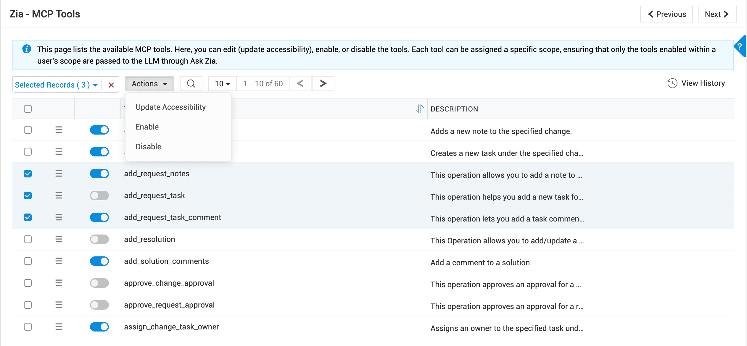747x346 pixels.
Task: Click drag handle for assign_change_task_owner row
Action: (x=59, y=327)
